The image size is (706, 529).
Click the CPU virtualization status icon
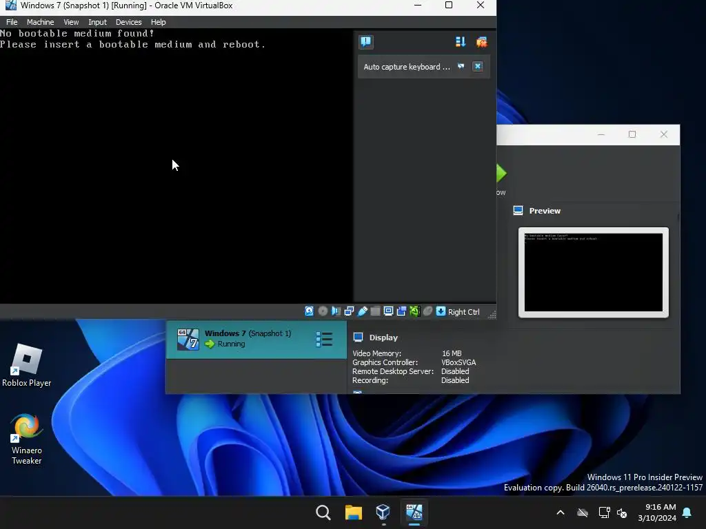[414, 311]
